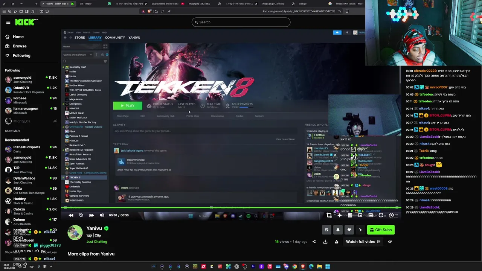Open a new browser tab with plus
This screenshot has width=482, height=271.
click(36, 4)
